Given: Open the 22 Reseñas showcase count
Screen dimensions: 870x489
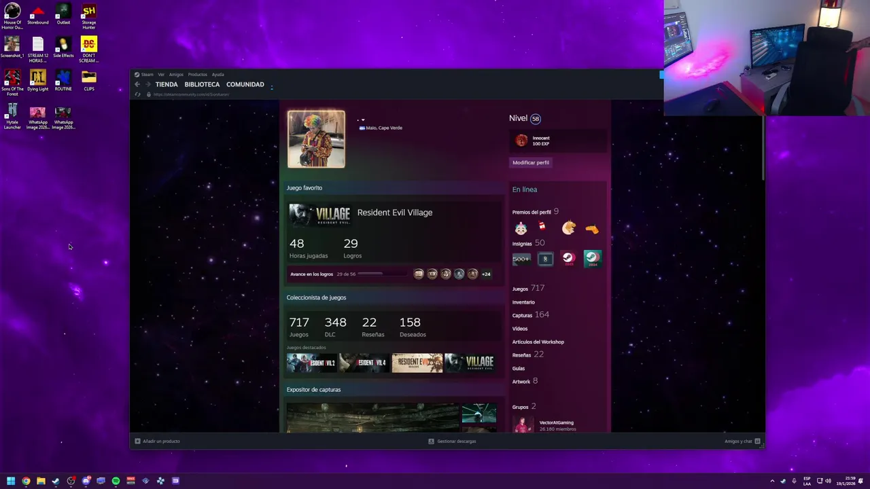Looking at the screenshot, I should tap(372, 326).
